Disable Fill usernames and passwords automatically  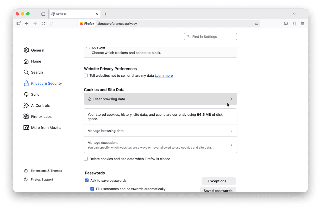pyautogui.click(x=92, y=189)
